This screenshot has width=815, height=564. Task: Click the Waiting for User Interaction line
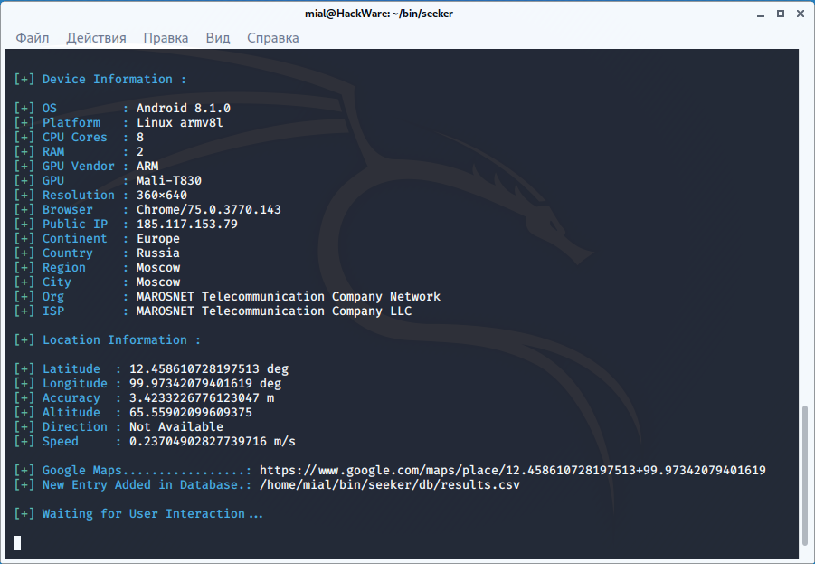pos(152,514)
